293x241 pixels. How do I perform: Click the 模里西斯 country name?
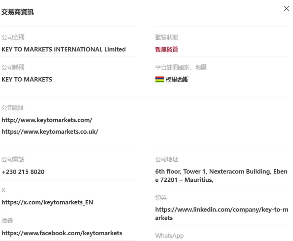pyautogui.click(x=177, y=79)
